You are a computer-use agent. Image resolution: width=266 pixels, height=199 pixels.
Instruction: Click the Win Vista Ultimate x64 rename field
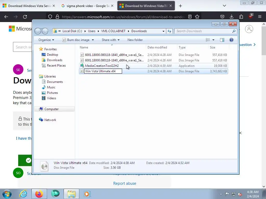[x=103, y=71]
